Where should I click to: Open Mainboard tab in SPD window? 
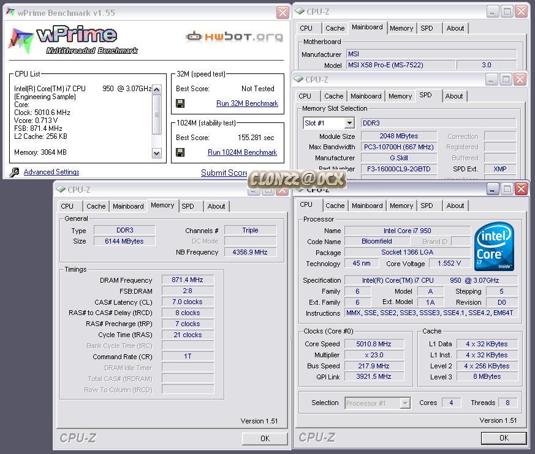coord(366,96)
